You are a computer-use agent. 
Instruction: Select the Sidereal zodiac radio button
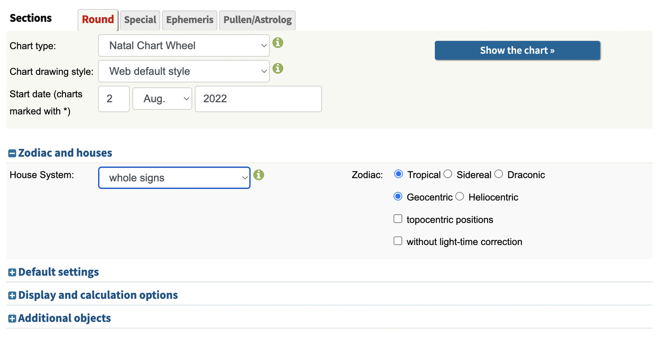[448, 174]
